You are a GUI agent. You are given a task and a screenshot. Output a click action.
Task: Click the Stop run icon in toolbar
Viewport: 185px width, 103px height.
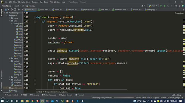point(172,6)
